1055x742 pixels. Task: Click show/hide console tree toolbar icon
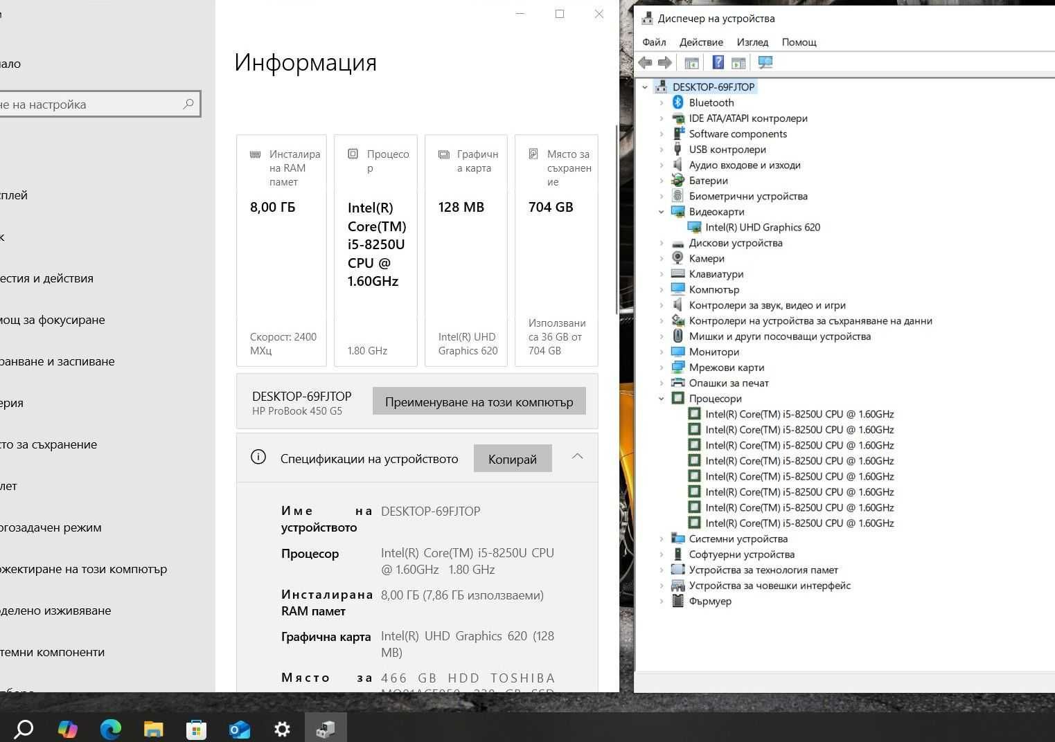tap(691, 63)
